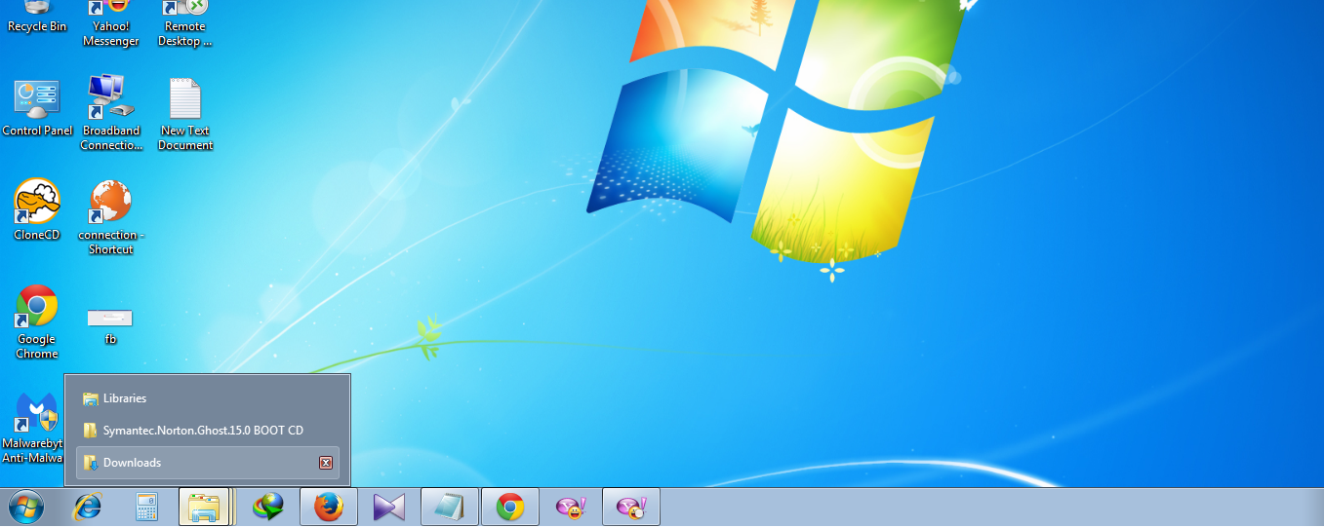Screen dimensions: 1325x528
Task: Open the last Yahoo Messenger taskbar button
Action: tap(631, 508)
